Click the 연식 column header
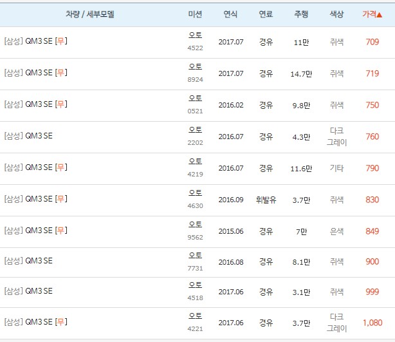 click(230, 14)
